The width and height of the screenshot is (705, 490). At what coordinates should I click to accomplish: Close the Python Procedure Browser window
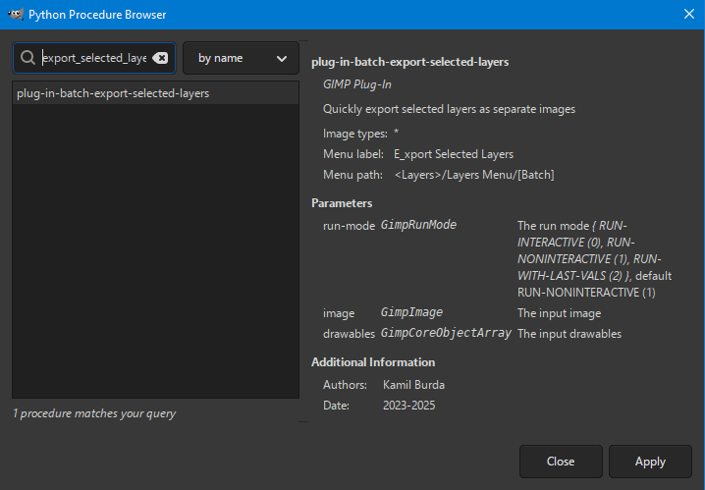coord(688,14)
